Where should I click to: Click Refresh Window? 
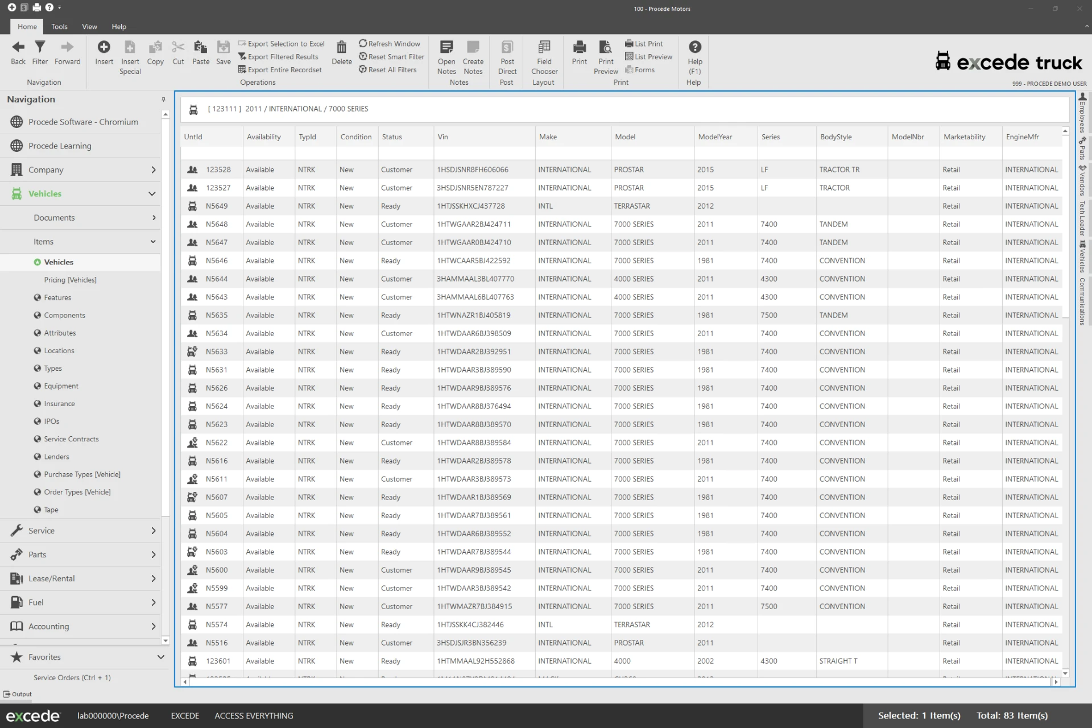390,44
